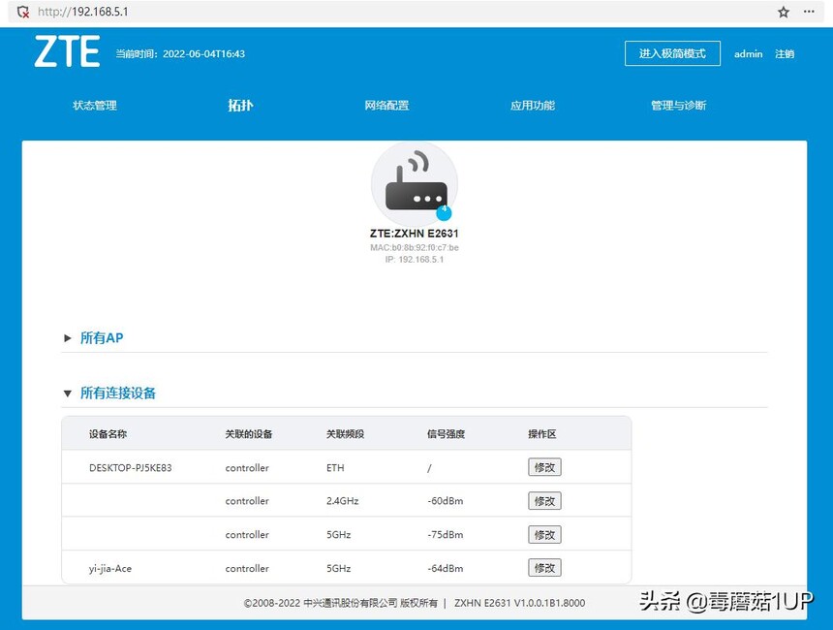The height and width of the screenshot is (630, 833).
Task: Click the 操作区 column header
Action: 542,434
